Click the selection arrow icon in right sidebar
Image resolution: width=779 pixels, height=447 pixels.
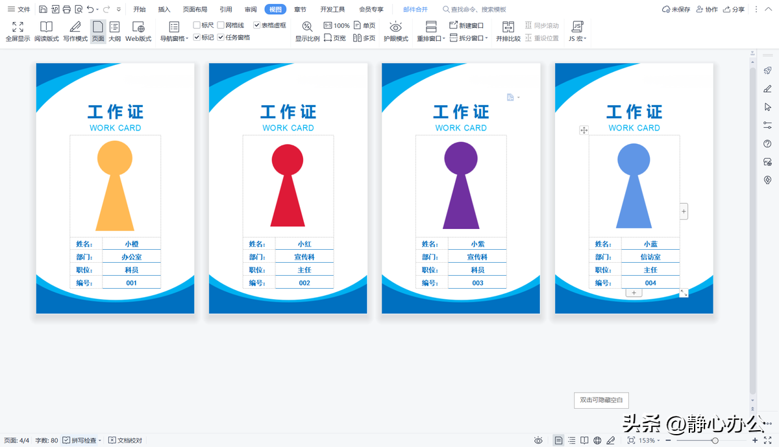point(767,107)
